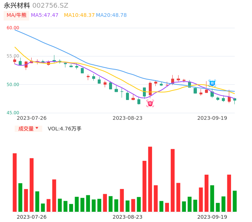The image size is (252, 222).
Task: Select the MA/牛熊 indicator button
Action: [x=17, y=15]
